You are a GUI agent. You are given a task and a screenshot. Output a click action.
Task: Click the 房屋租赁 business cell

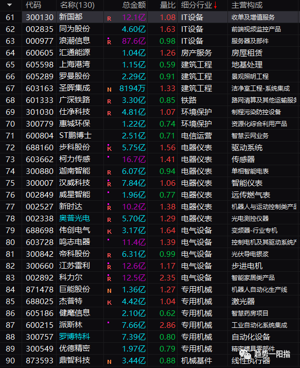(x=247, y=53)
